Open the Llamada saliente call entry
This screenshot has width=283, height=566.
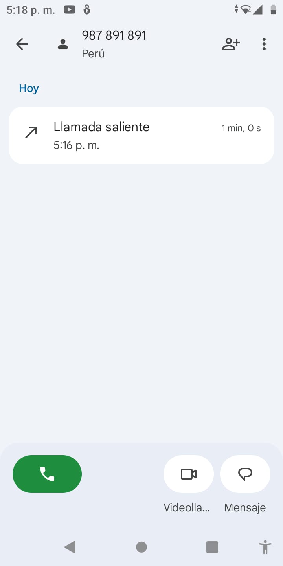click(x=141, y=135)
